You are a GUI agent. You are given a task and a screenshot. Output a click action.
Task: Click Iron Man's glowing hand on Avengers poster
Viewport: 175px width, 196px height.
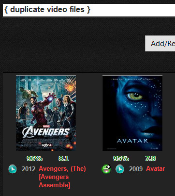point(50,98)
